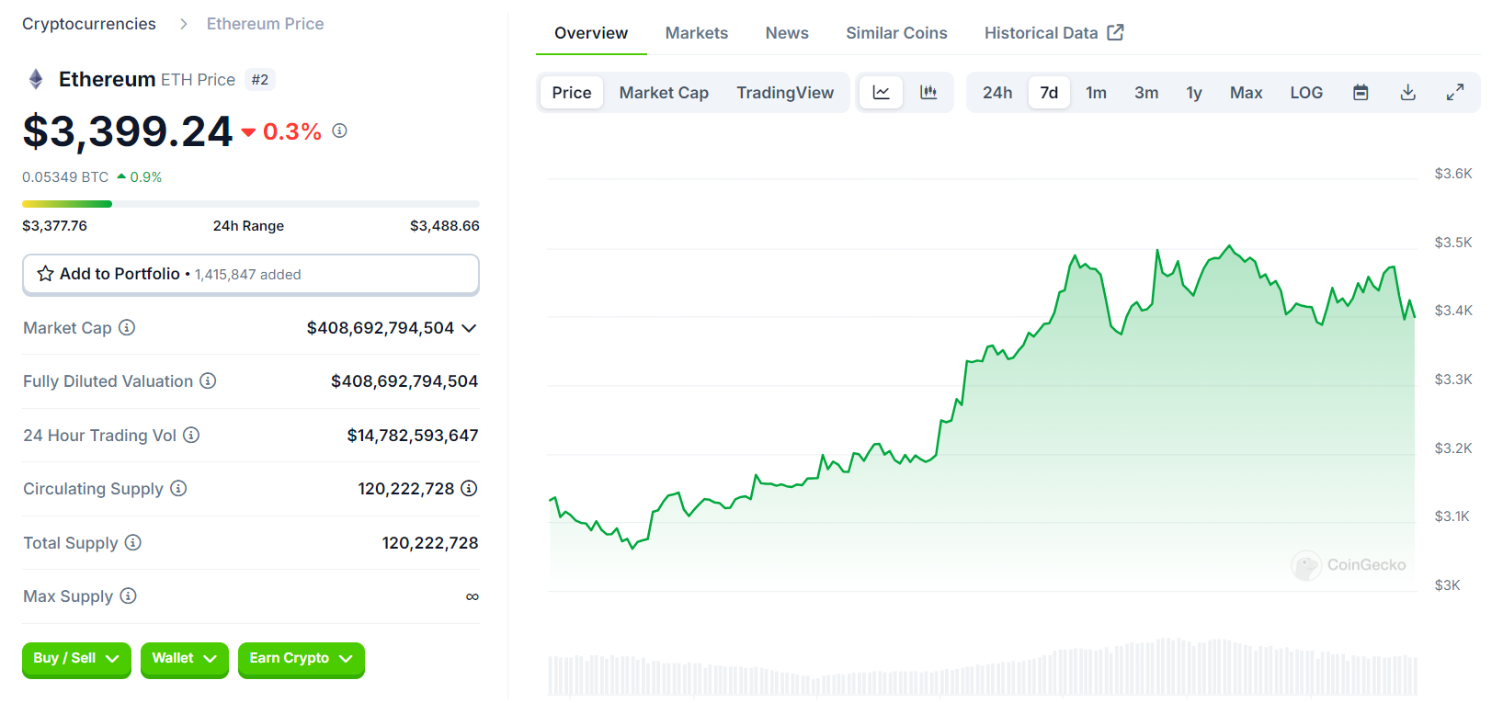The width and height of the screenshot is (1503, 703).
Task: Click the 24h range progress bar
Action: point(251,204)
